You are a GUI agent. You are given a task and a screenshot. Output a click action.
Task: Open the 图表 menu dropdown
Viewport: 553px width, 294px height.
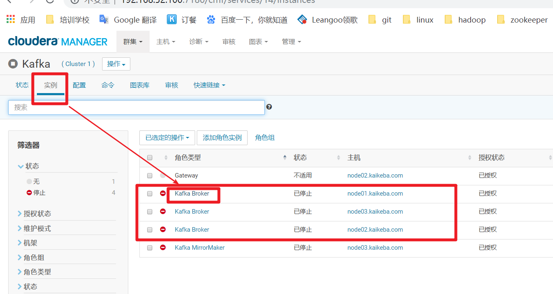click(x=258, y=41)
